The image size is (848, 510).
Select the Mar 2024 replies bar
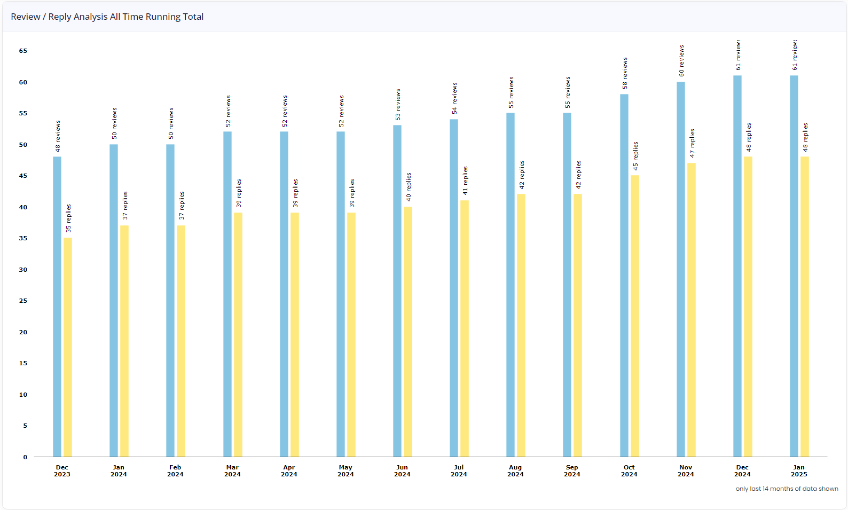pyautogui.click(x=238, y=335)
